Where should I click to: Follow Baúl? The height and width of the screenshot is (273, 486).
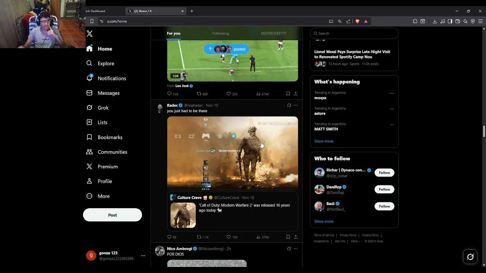click(384, 206)
